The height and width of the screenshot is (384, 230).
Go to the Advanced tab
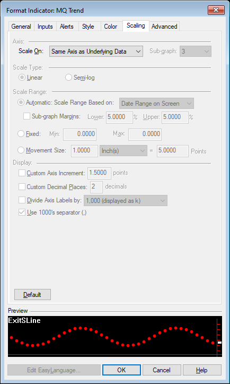pos(164,27)
